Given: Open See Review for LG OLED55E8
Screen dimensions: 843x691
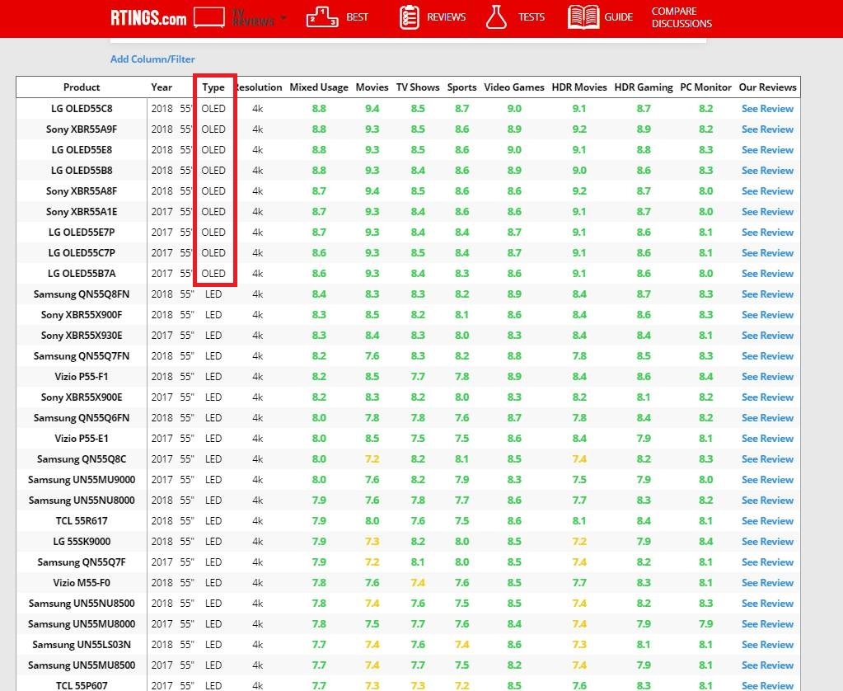Looking at the screenshot, I should click(768, 149).
